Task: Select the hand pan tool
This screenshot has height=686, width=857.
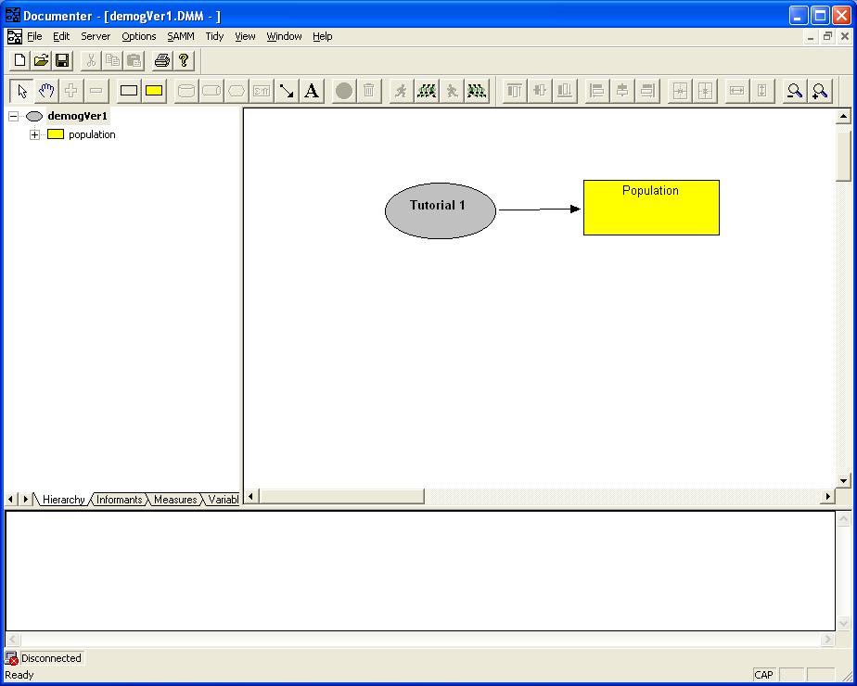Action: pos(46,91)
